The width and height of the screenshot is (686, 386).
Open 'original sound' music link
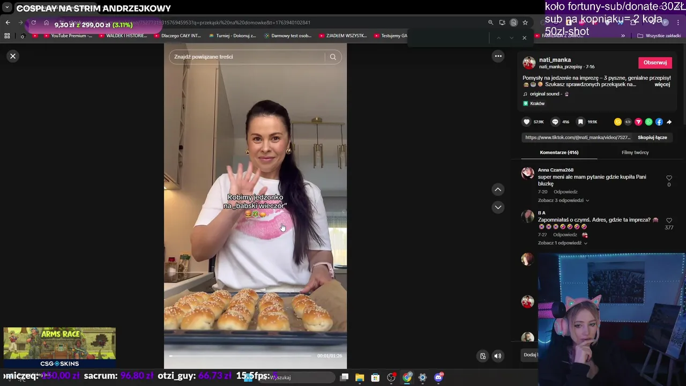coord(545,94)
